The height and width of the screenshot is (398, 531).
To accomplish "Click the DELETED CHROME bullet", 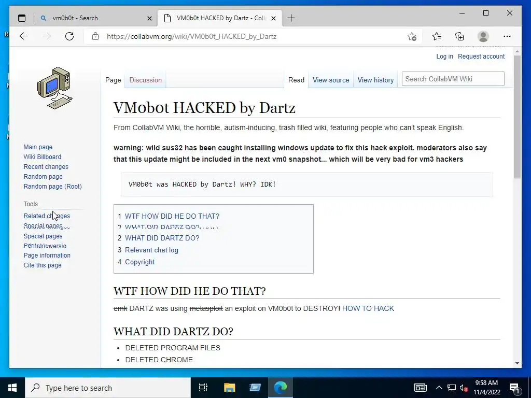I will (x=159, y=360).
